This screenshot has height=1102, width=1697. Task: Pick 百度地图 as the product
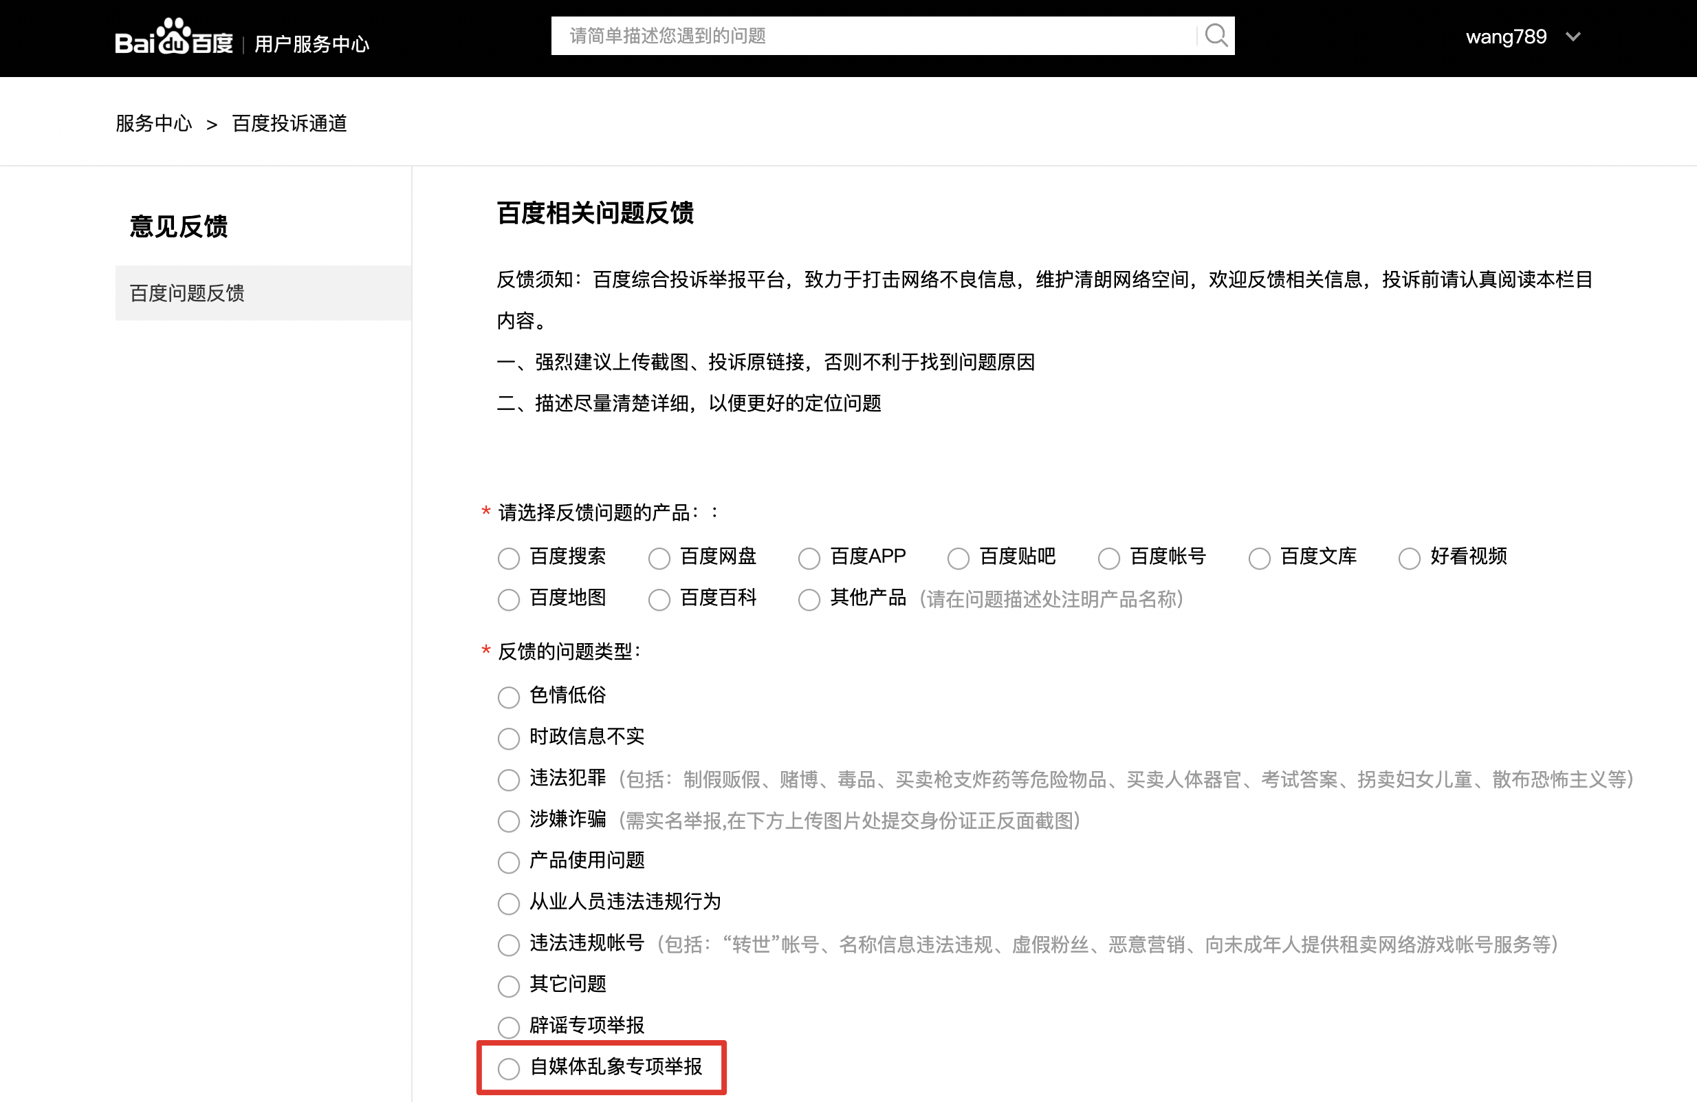[508, 599]
